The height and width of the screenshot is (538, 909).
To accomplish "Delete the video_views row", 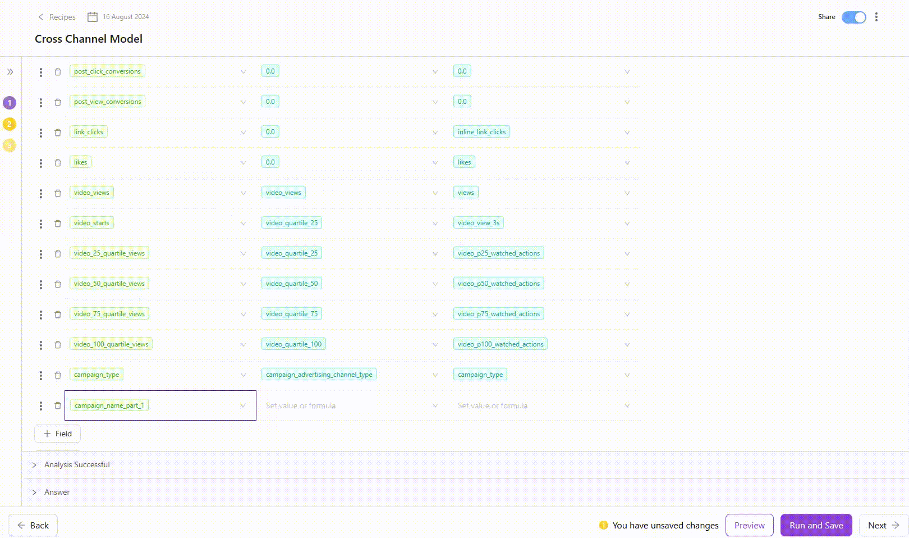I will pos(58,193).
